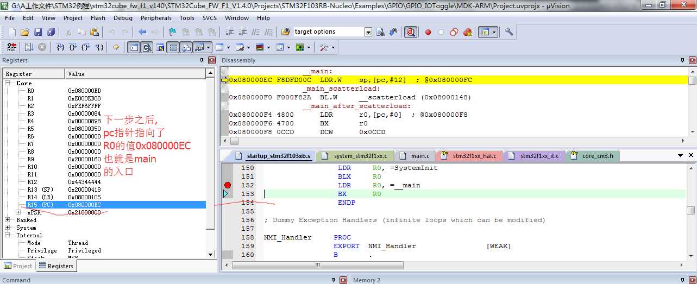Click the Register column header
This screenshot has width=697, height=284.
pyautogui.click(x=34, y=73)
